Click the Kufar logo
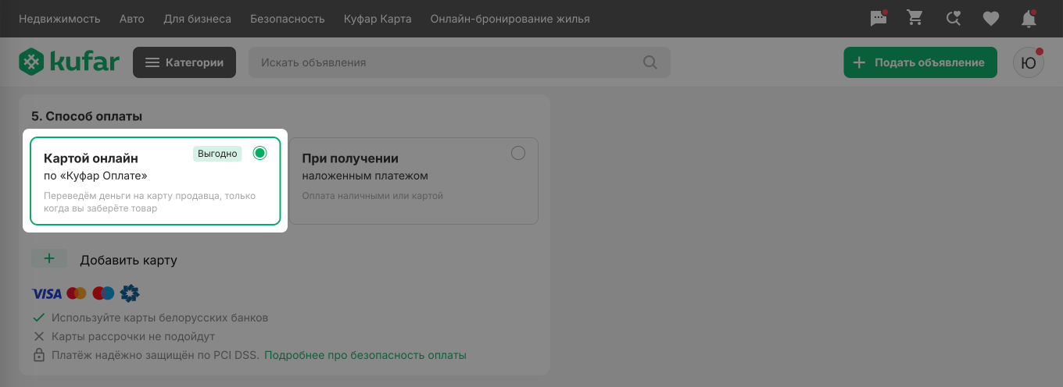Viewport: 1063px width, 387px height. click(69, 62)
